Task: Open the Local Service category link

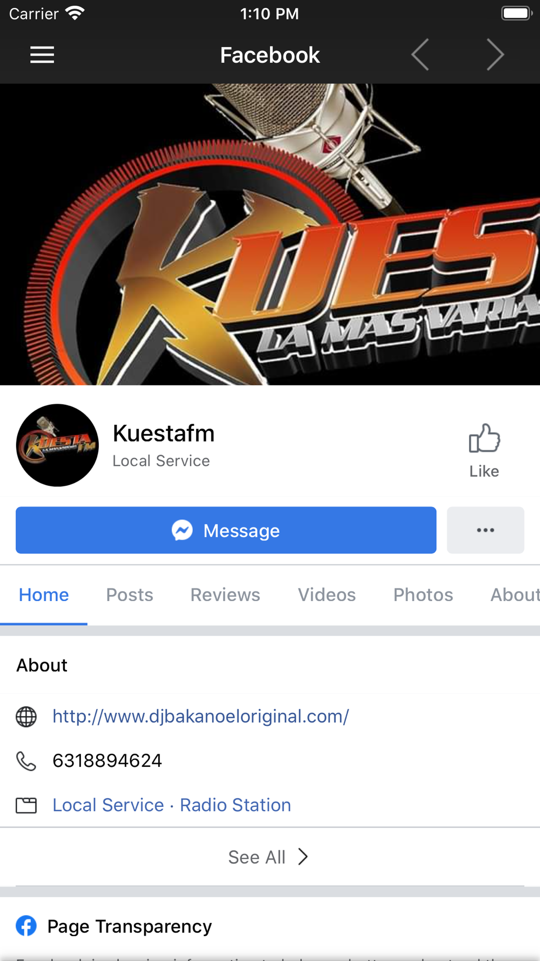Action: (108, 805)
